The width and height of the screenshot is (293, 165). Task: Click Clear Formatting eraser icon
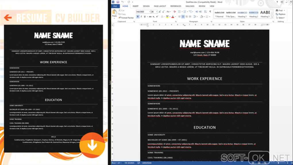click(x=175, y=12)
